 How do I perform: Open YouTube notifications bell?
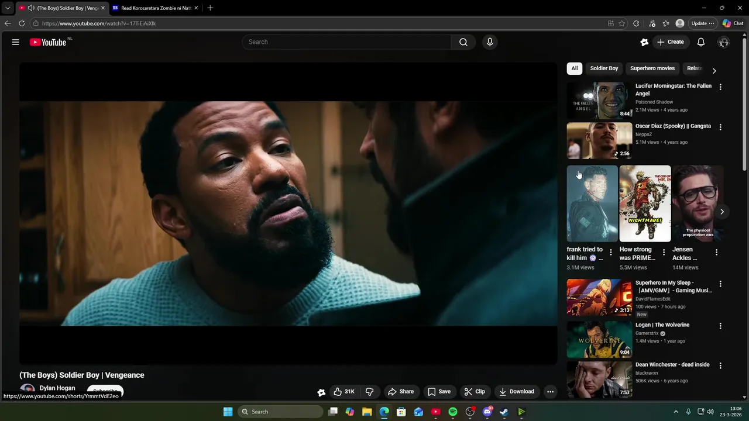[x=701, y=42]
